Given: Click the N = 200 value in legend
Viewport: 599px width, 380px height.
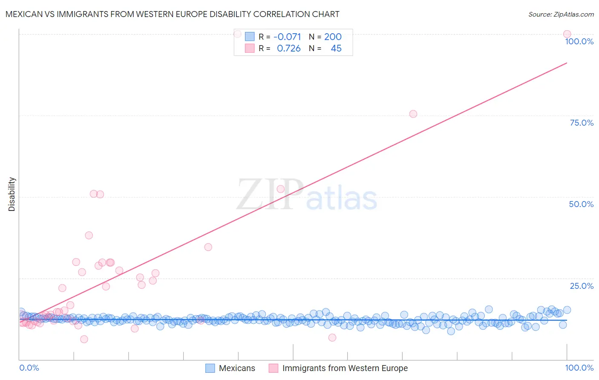Looking at the screenshot, I should 325,37.
